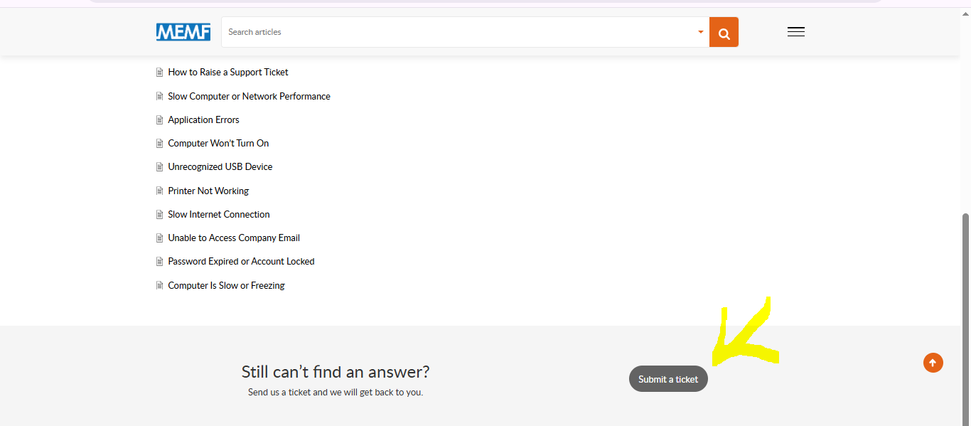Click document icon beside Printer Not Working

160,191
